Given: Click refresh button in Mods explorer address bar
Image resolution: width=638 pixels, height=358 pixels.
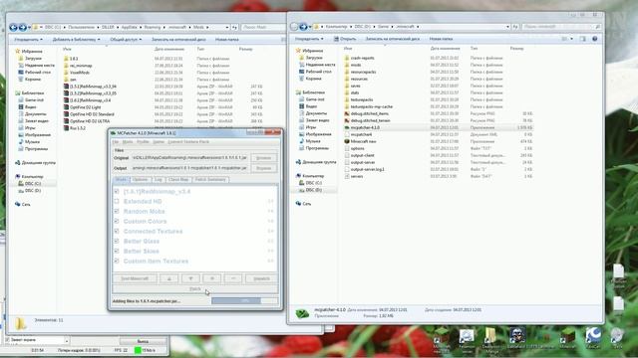Looking at the screenshot, I should click(x=234, y=27).
